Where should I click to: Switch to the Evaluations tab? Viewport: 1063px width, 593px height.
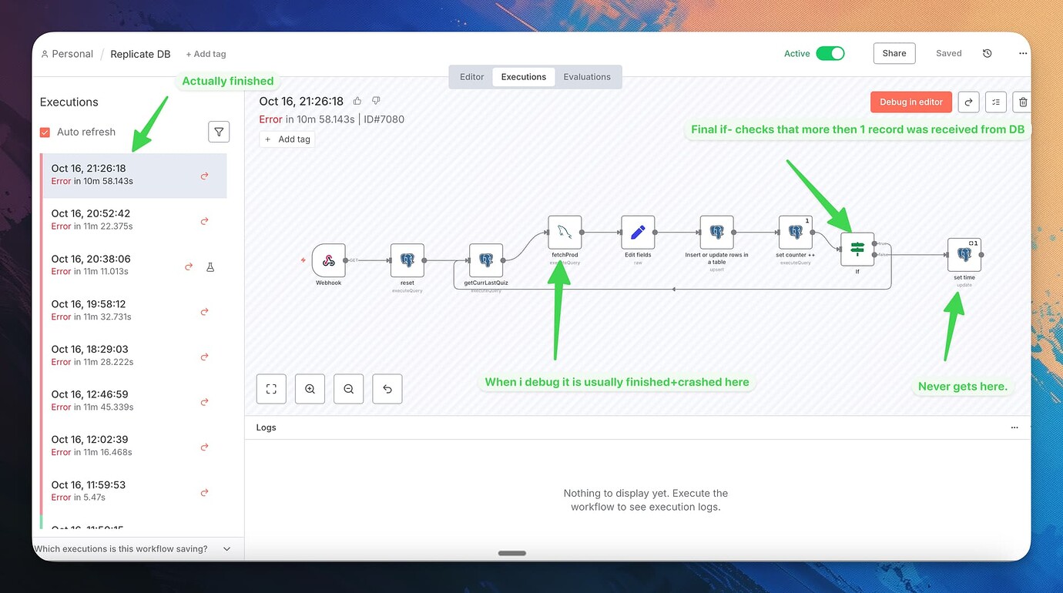pos(587,76)
